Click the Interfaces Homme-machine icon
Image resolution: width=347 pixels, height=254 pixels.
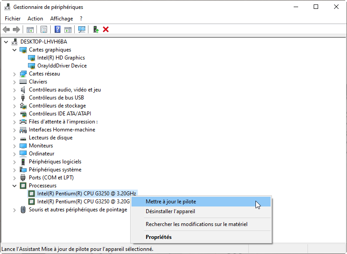coord(23,130)
